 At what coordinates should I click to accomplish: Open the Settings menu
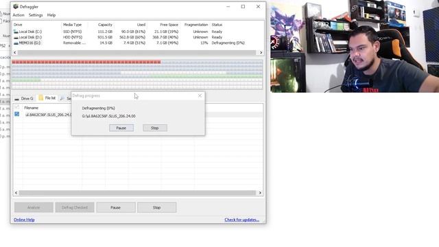click(x=36, y=15)
